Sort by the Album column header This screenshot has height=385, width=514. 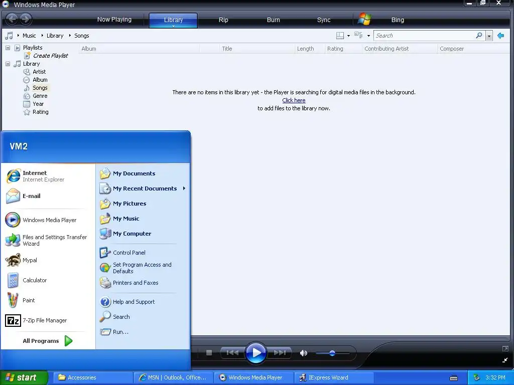(x=139, y=49)
